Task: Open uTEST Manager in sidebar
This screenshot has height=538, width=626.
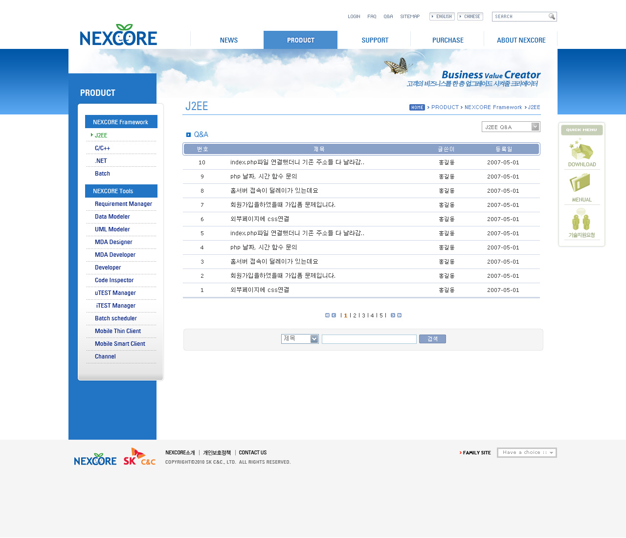Action: pos(115,293)
